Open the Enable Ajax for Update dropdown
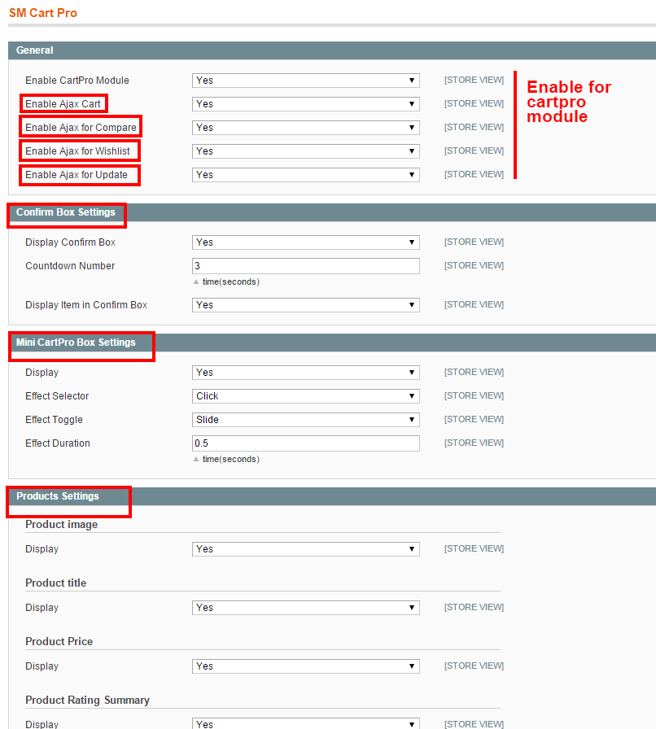 pyautogui.click(x=306, y=175)
